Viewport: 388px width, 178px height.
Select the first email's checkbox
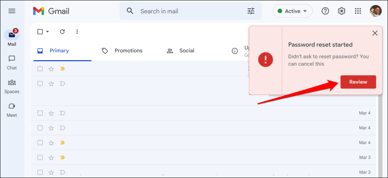point(40,69)
